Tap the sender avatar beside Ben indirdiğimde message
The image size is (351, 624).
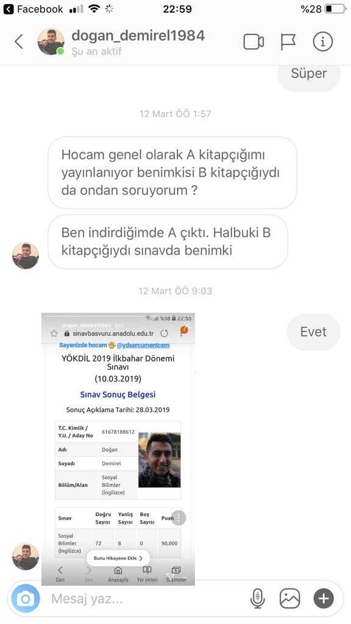point(26,256)
